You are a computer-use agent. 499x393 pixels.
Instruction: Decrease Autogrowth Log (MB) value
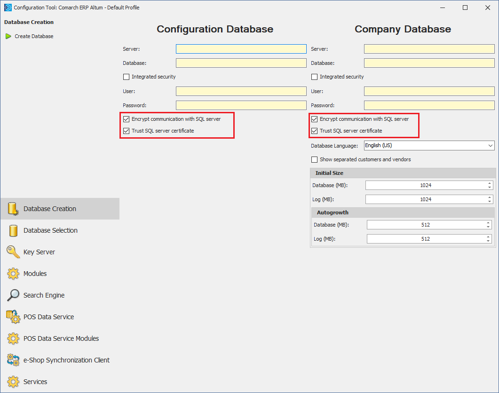coord(488,241)
